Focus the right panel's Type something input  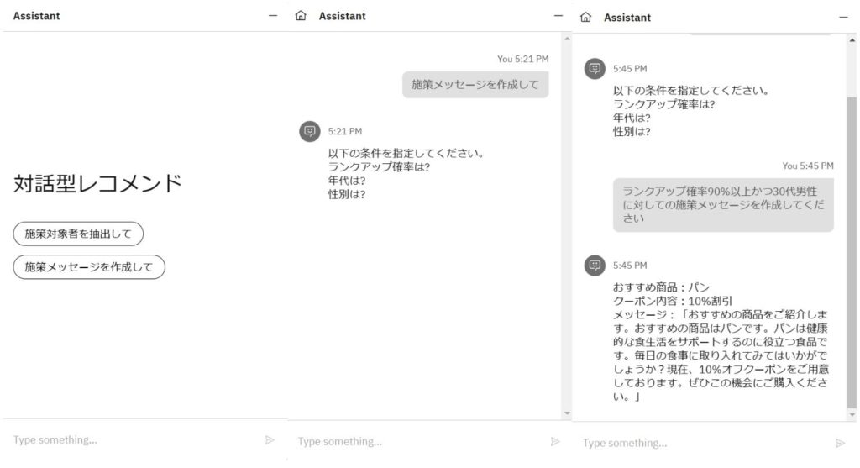coord(705,444)
